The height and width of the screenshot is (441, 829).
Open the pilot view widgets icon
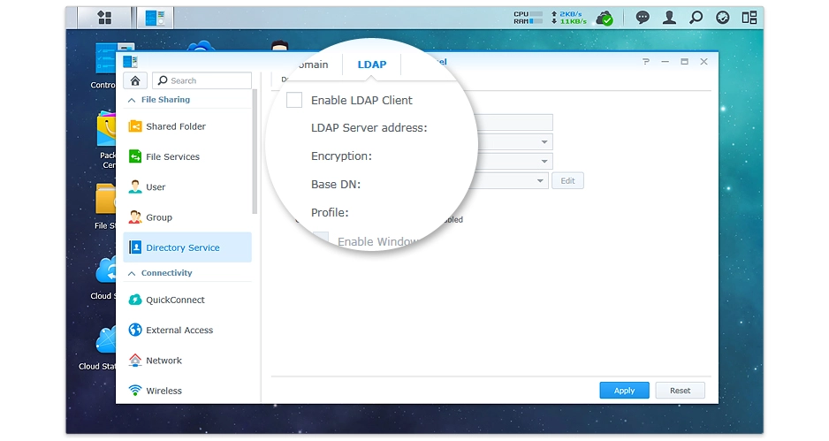749,18
